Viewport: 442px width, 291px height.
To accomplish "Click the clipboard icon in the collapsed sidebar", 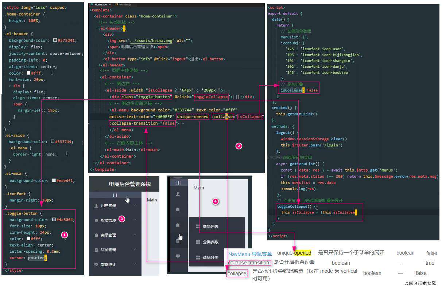I will 178,241.
